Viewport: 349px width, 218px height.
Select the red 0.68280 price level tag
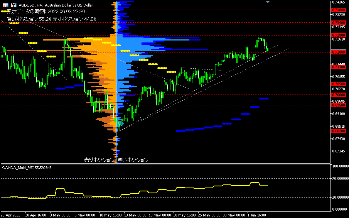(339, 131)
